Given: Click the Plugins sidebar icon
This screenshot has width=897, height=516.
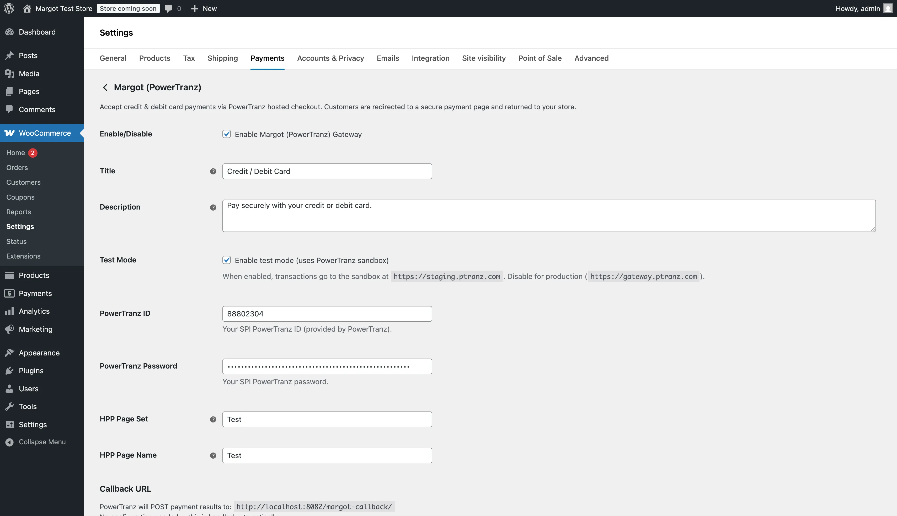Looking at the screenshot, I should coord(10,370).
